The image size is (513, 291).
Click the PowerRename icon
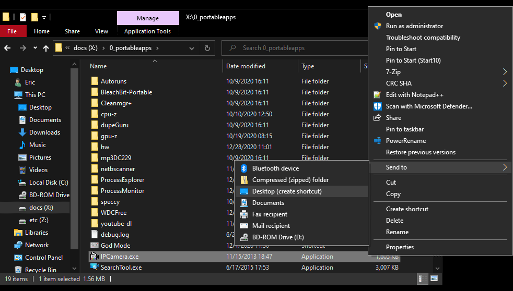click(378, 141)
